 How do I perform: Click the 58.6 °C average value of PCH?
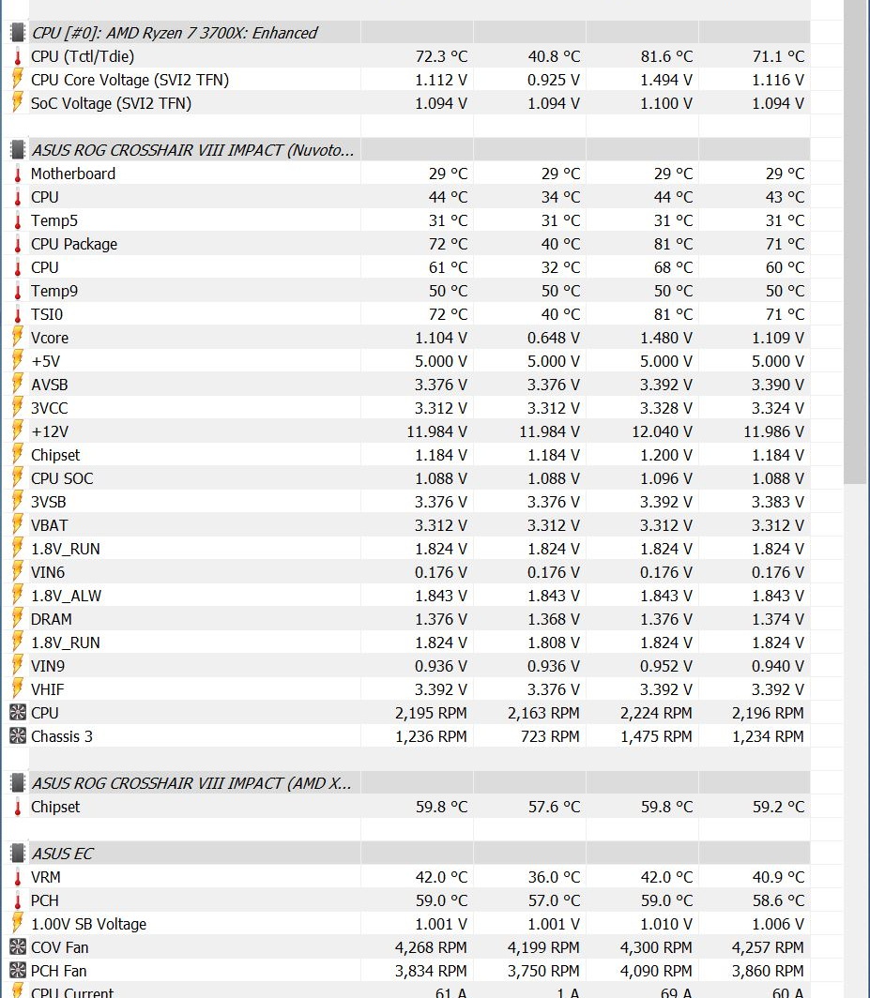pos(778,900)
